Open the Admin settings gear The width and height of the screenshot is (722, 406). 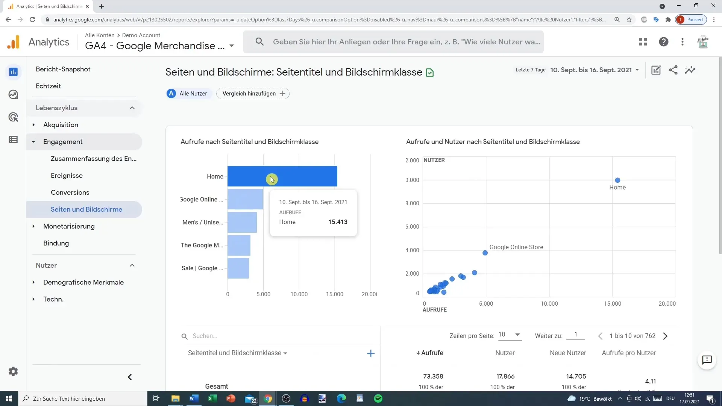13,371
